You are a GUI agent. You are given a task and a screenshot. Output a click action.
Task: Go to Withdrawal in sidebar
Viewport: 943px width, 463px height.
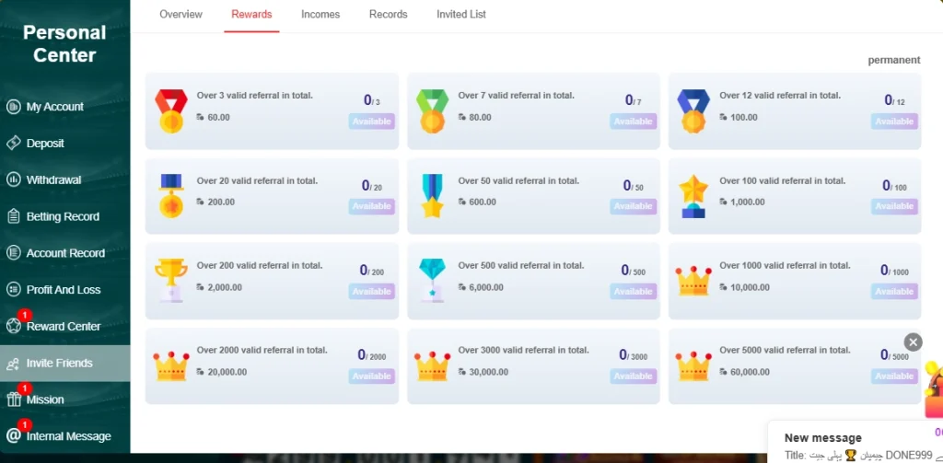click(53, 180)
